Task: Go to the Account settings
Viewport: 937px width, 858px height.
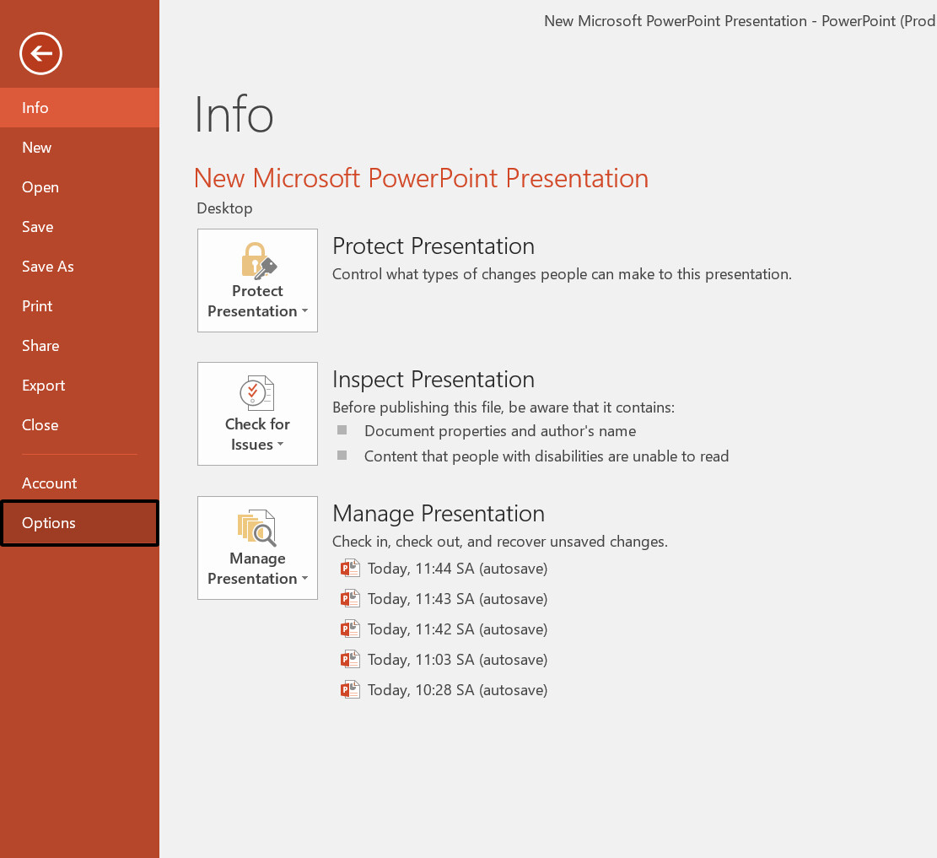Action: (x=49, y=483)
